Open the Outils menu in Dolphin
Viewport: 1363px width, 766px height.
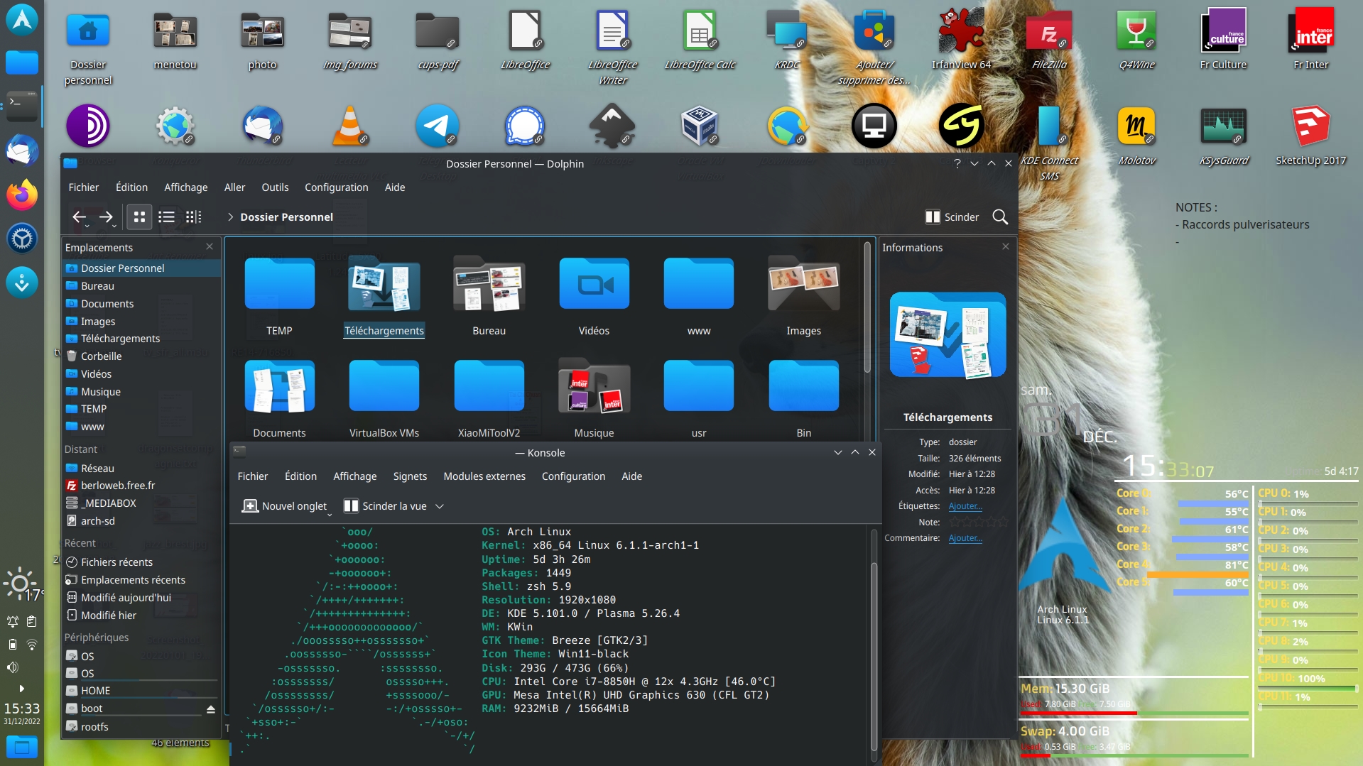tap(275, 187)
